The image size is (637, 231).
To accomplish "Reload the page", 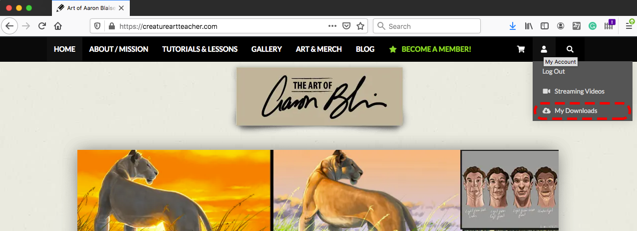I will pyautogui.click(x=42, y=26).
